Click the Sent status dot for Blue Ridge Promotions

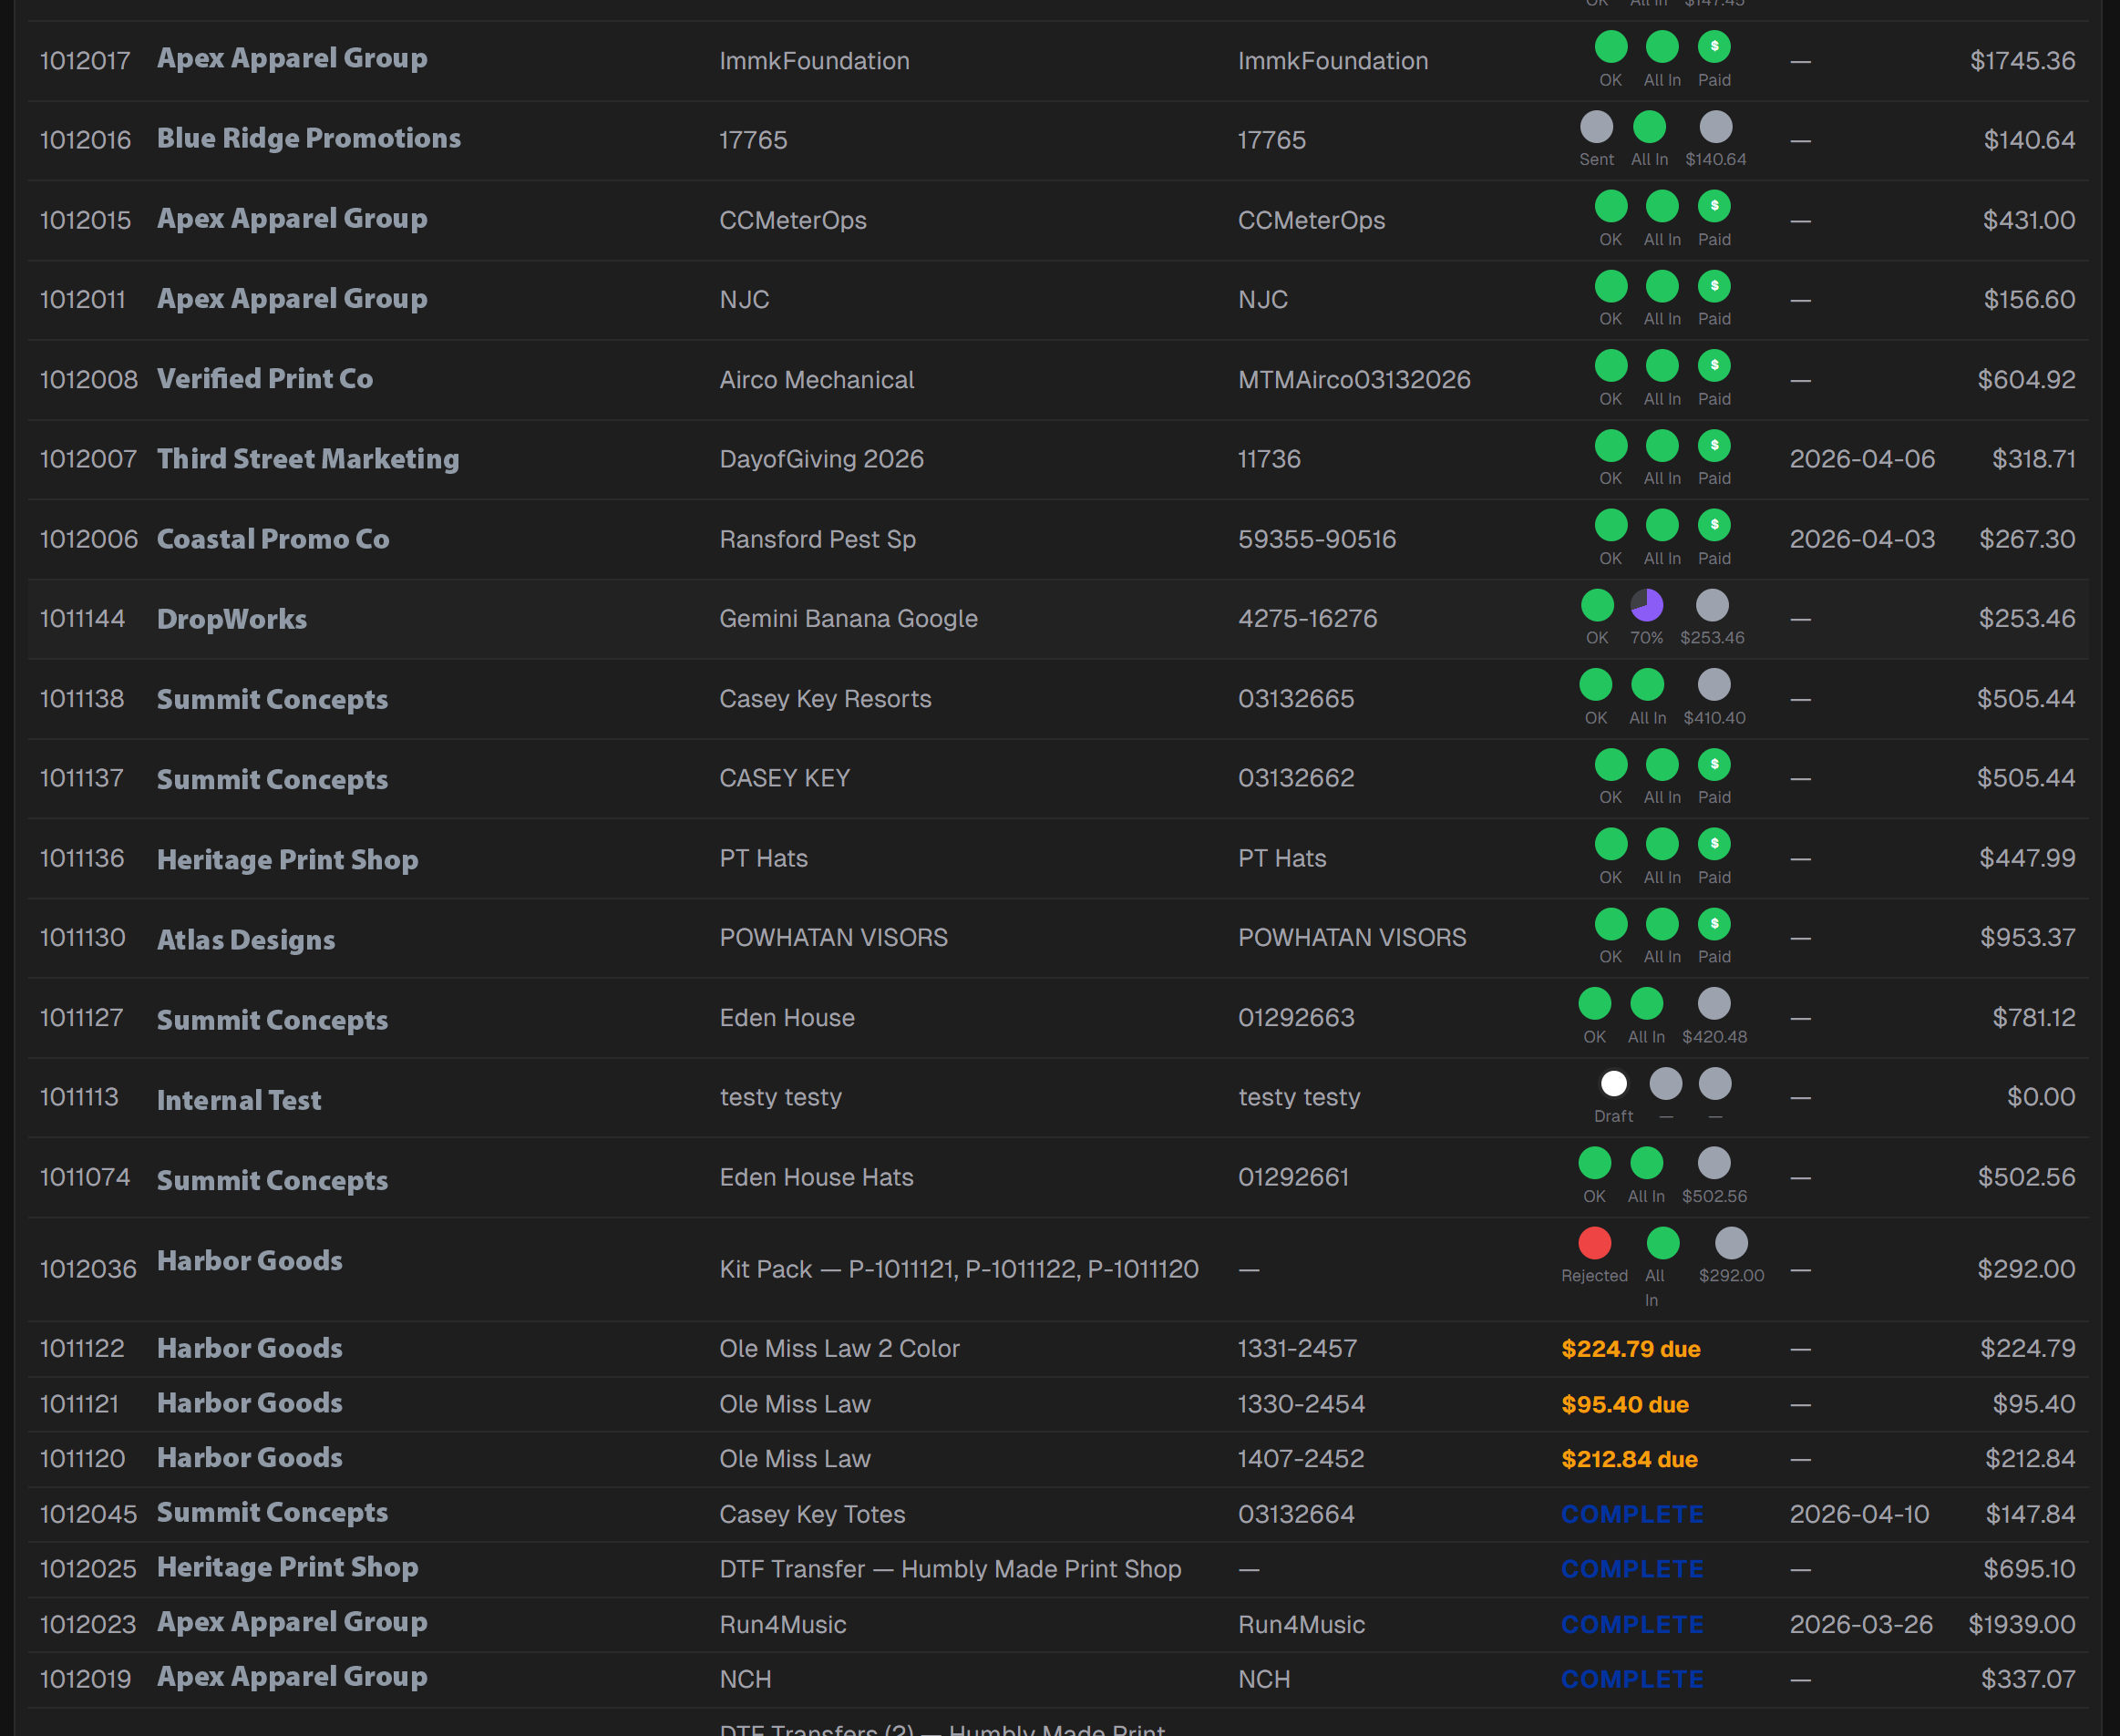tap(1596, 126)
